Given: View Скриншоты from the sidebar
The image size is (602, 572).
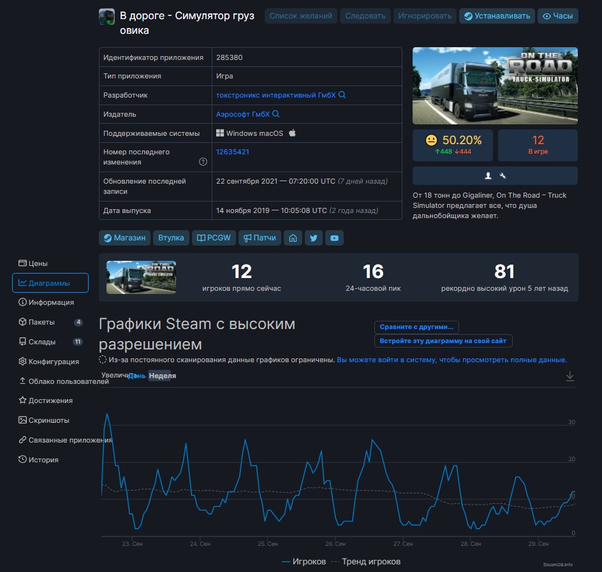Looking at the screenshot, I should click(x=44, y=420).
